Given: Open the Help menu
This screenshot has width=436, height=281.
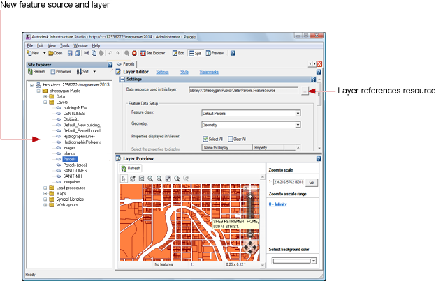Looking at the screenshot, I should pyautogui.click(x=96, y=45).
